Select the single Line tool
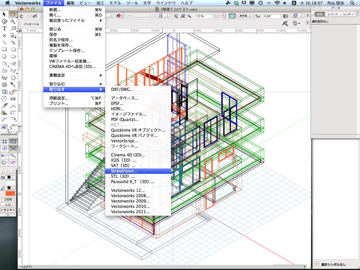Image resolution: width=360 pixels, height=270 pixels. (x=4, y=42)
